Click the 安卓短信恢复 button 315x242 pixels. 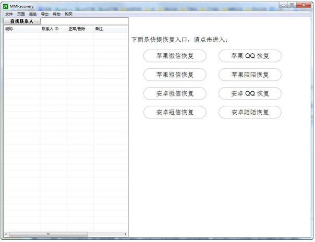coord(175,112)
